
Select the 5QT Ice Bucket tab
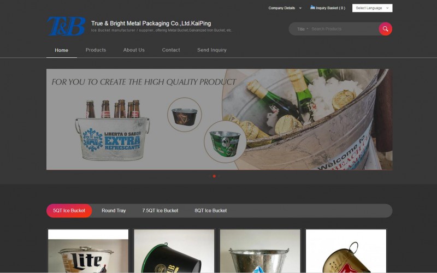(69, 211)
